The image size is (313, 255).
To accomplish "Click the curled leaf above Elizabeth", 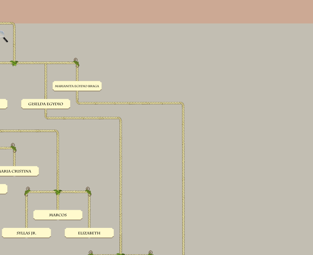I will tap(88, 191).
